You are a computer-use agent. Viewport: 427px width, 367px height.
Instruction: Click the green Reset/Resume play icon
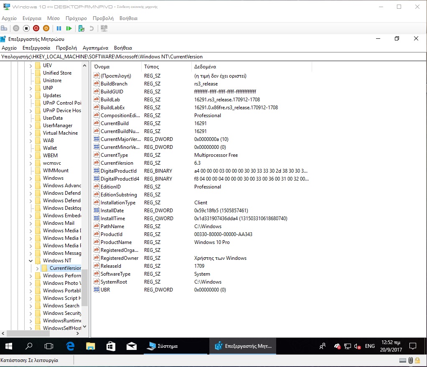[69, 28]
